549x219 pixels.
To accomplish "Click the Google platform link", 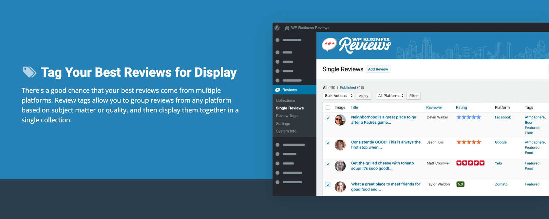I will 501,142.
